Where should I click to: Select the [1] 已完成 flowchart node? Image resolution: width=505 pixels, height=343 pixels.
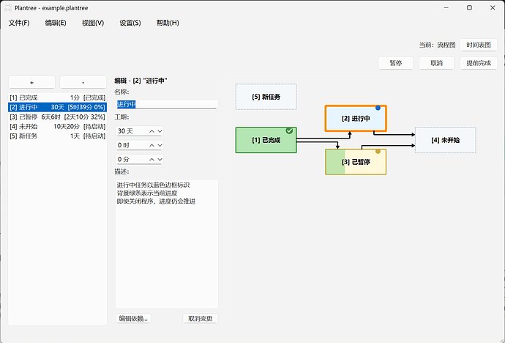point(266,140)
